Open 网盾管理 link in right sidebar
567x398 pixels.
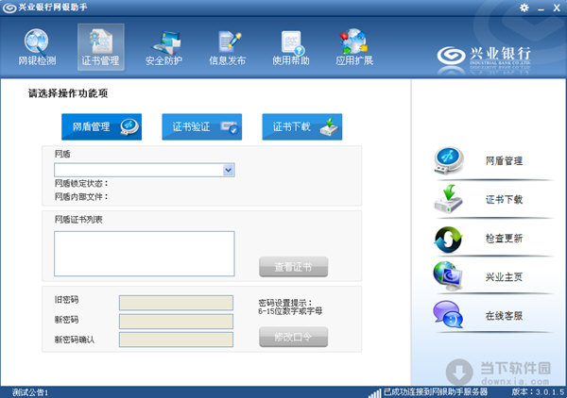[504, 161]
